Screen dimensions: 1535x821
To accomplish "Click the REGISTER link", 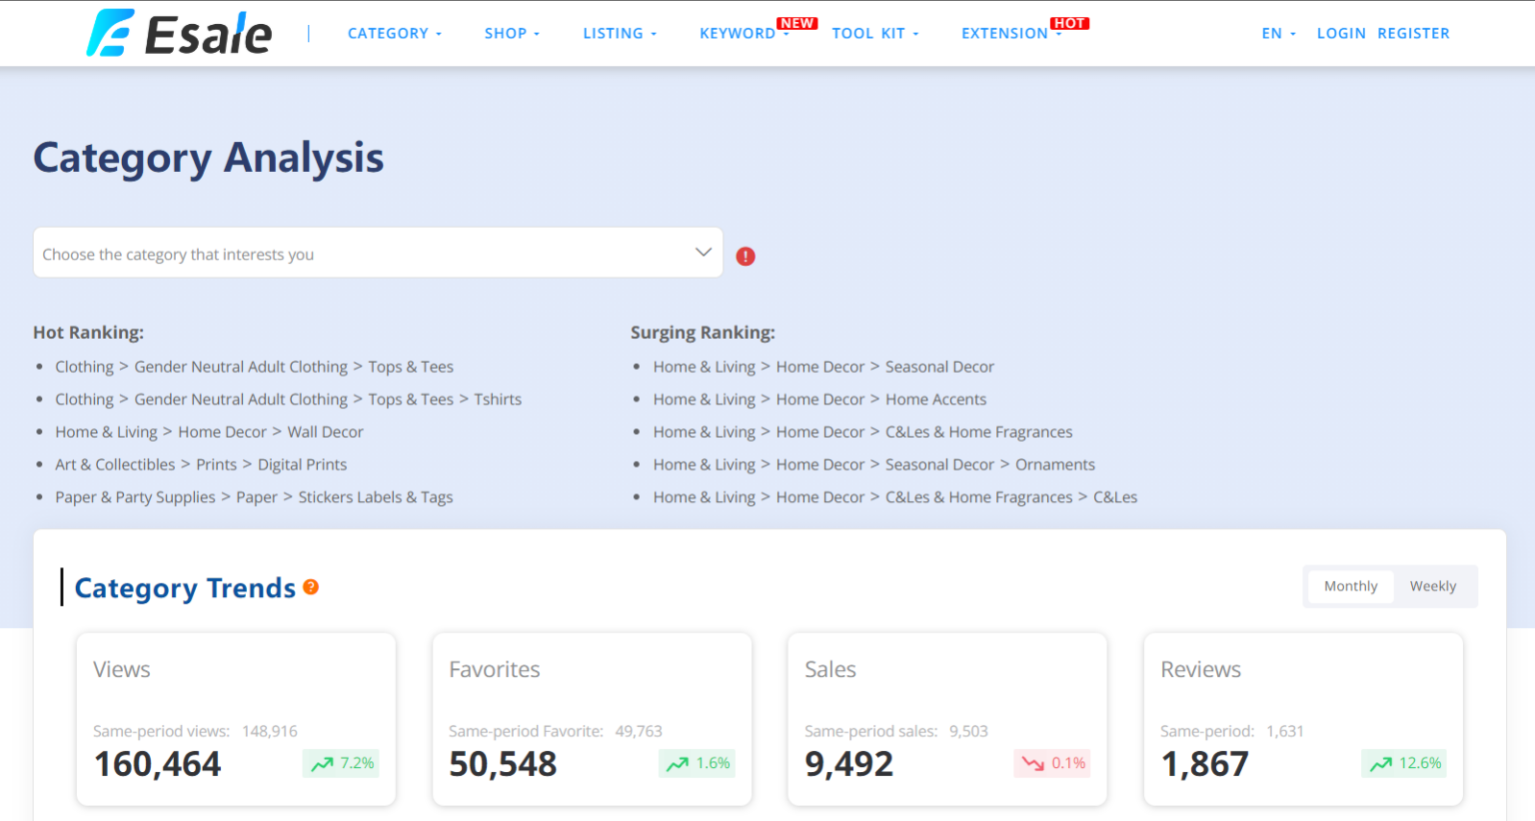I will point(1413,33).
